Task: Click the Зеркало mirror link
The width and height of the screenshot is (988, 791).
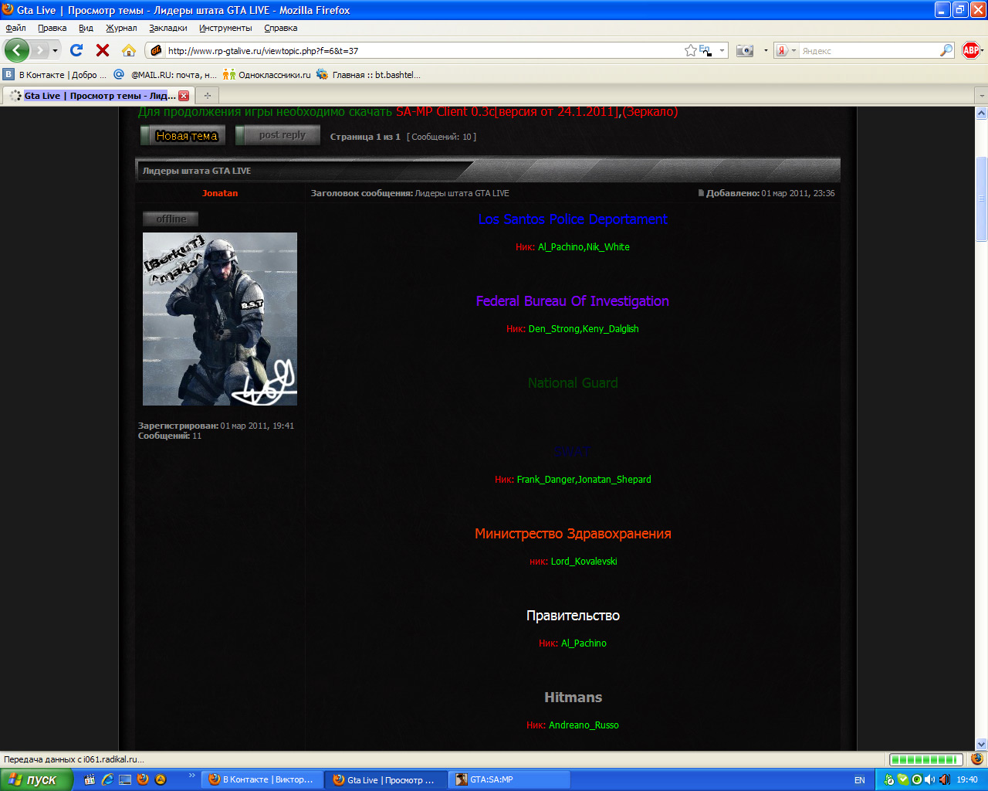Action: [x=651, y=112]
